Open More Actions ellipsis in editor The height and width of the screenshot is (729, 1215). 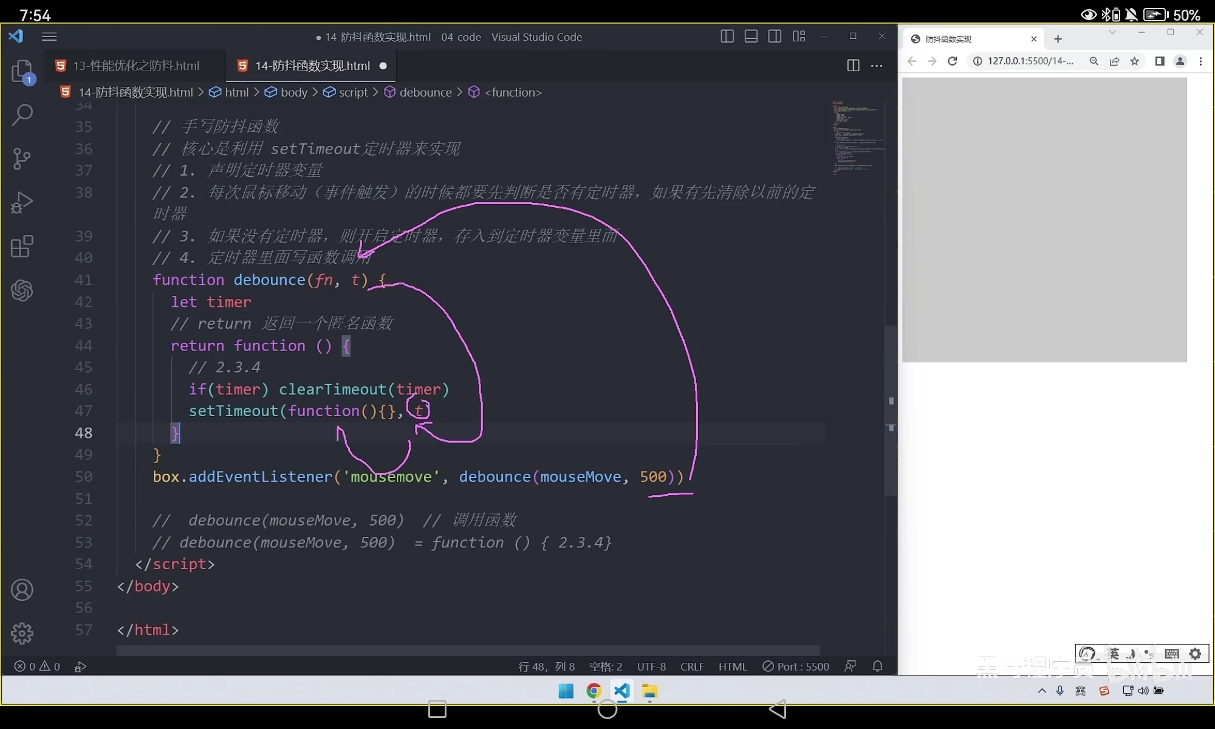click(x=877, y=66)
